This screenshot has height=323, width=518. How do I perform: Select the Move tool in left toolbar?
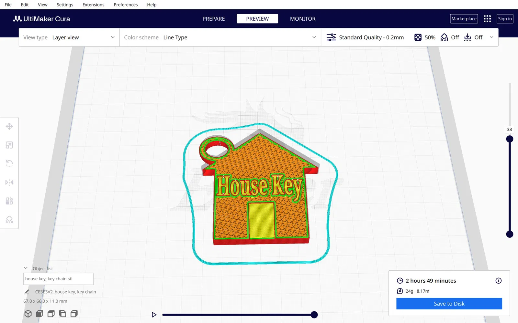tap(9, 126)
